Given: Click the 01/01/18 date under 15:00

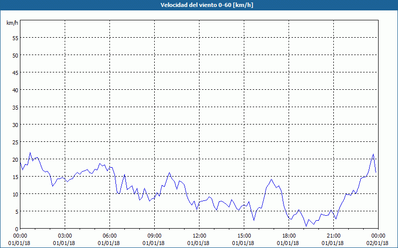Looking at the screenshot, I should [243, 243].
